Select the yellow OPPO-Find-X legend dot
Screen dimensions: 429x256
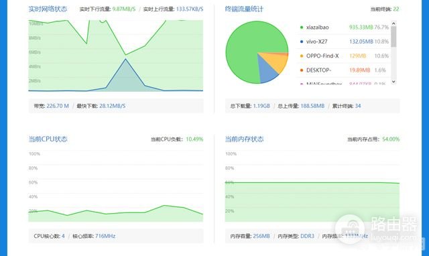[x=302, y=56]
